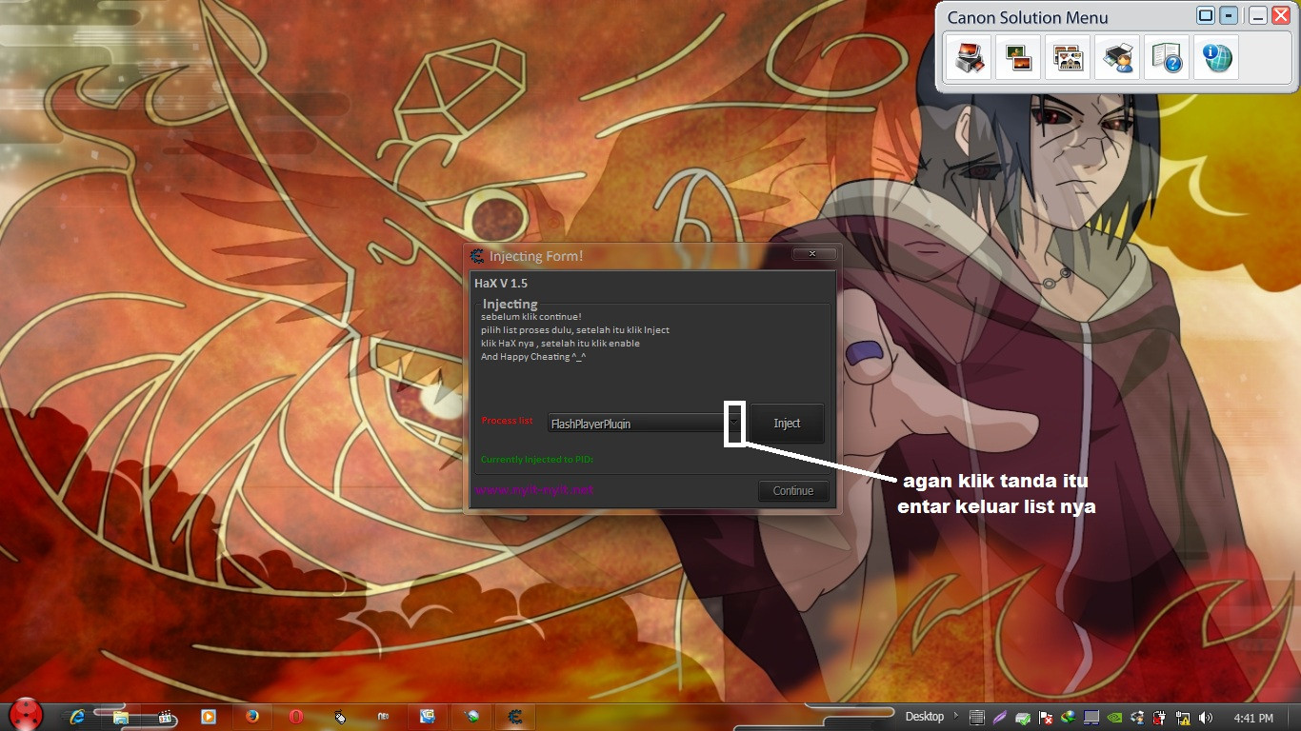
Task: Open the two overlapping photos icon in Canon menu
Action: tap(1018, 59)
